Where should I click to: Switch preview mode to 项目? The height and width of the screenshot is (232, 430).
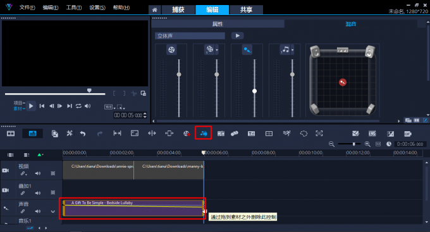(19, 103)
